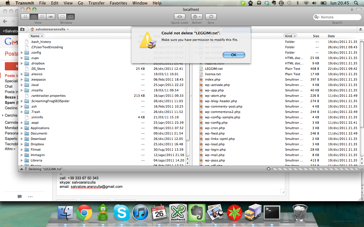Switch to list view mode
The image size is (364, 227).
(x=34, y=17)
